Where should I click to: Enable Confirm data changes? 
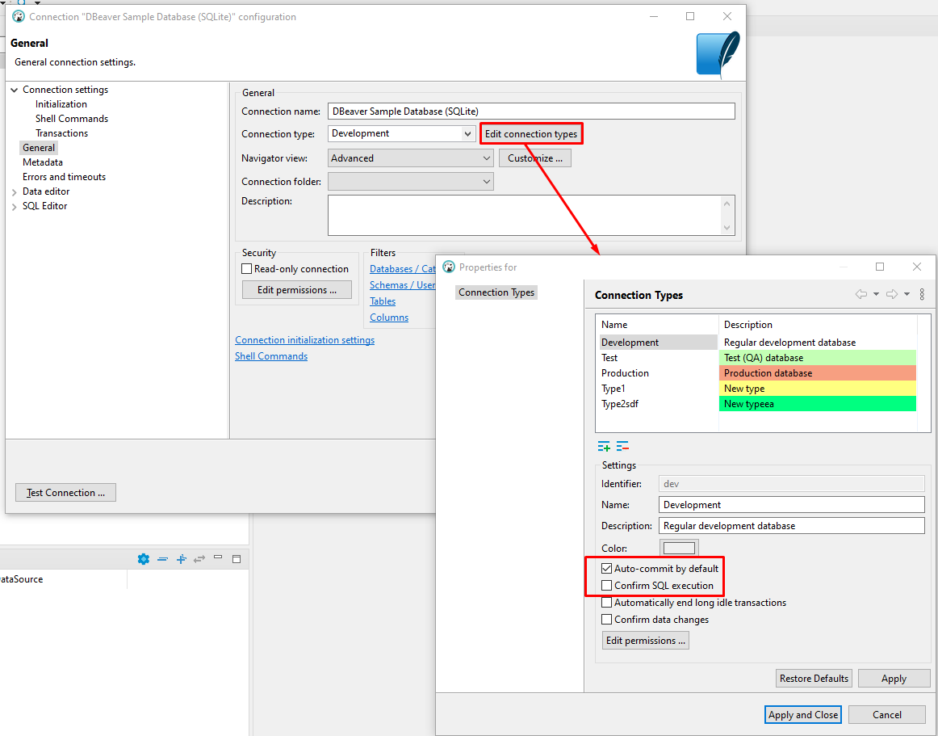[x=606, y=619]
